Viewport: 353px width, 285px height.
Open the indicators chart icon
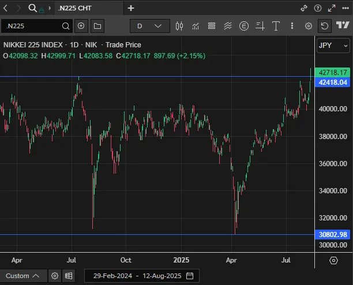[196, 26]
